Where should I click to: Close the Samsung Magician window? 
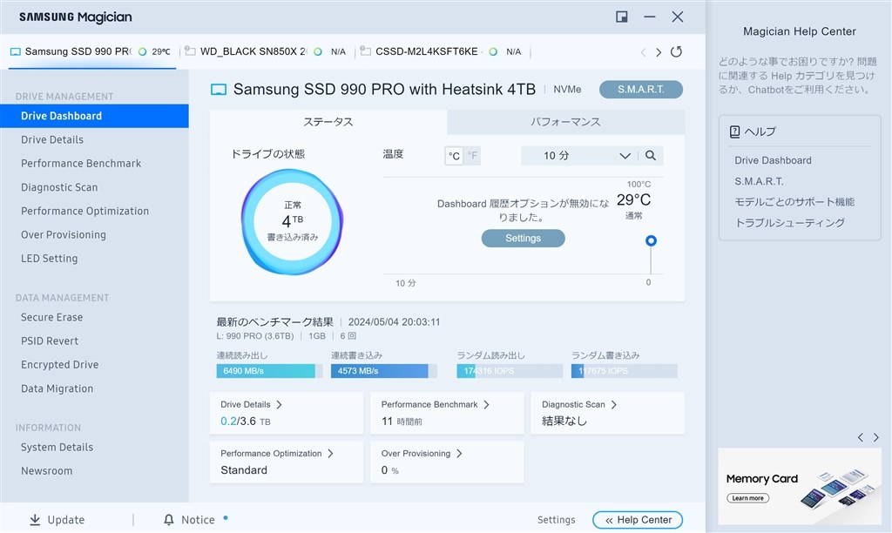[x=678, y=17]
